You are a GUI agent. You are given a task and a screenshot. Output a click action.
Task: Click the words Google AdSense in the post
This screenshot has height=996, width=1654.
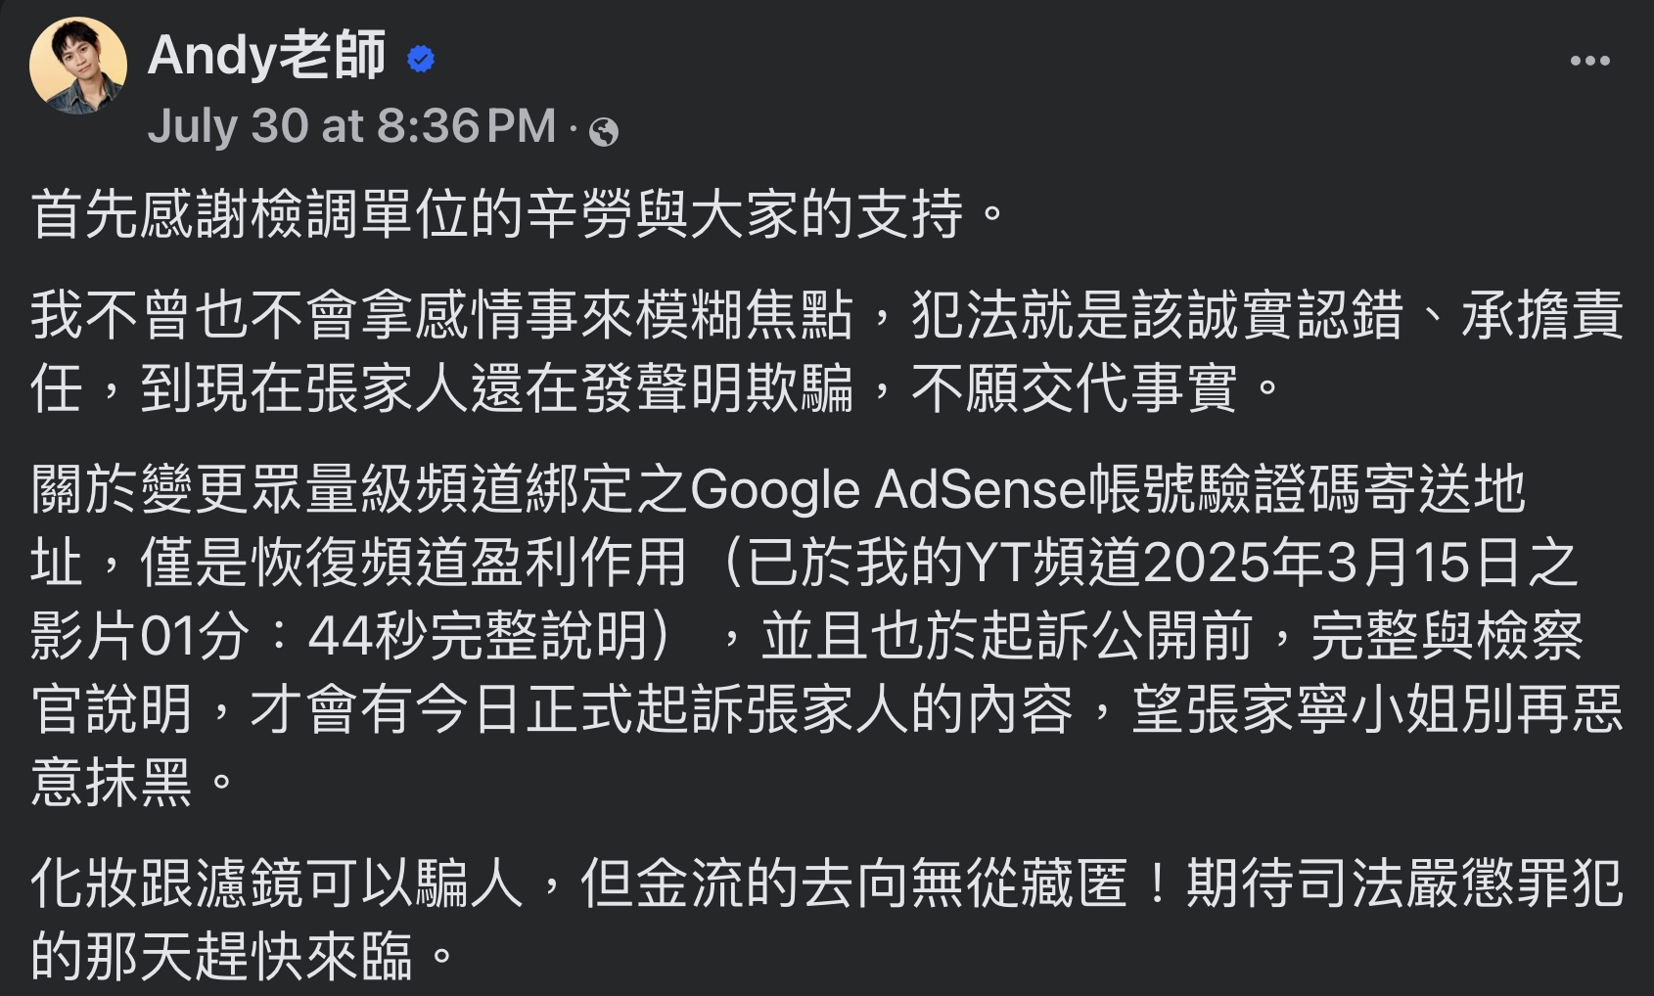coord(889,489)
